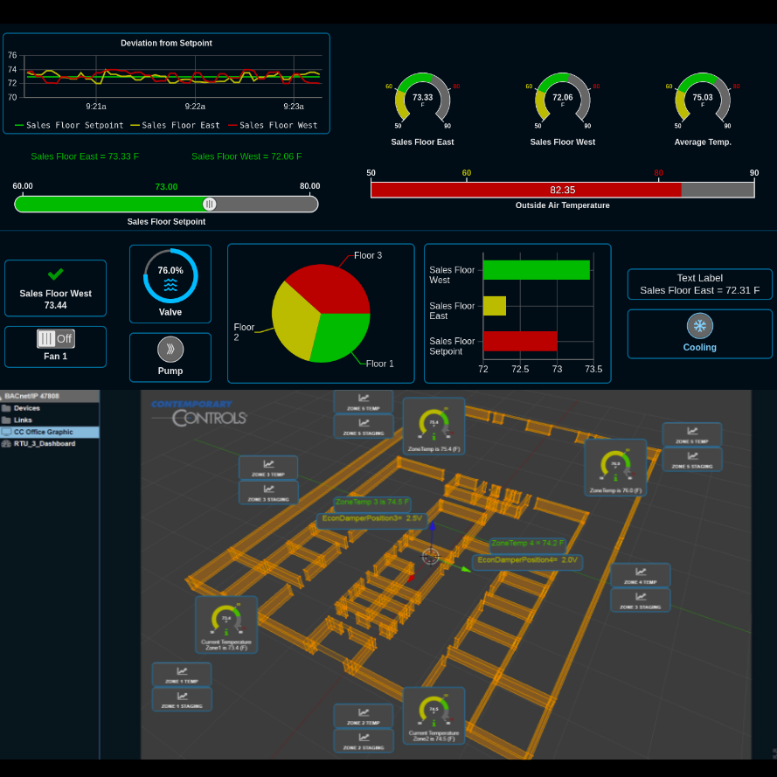Screen dimensions: 777x777
Task: Click the Outside Air Temperature red bar
Action: pyautogui.click(x=526, y=190)
